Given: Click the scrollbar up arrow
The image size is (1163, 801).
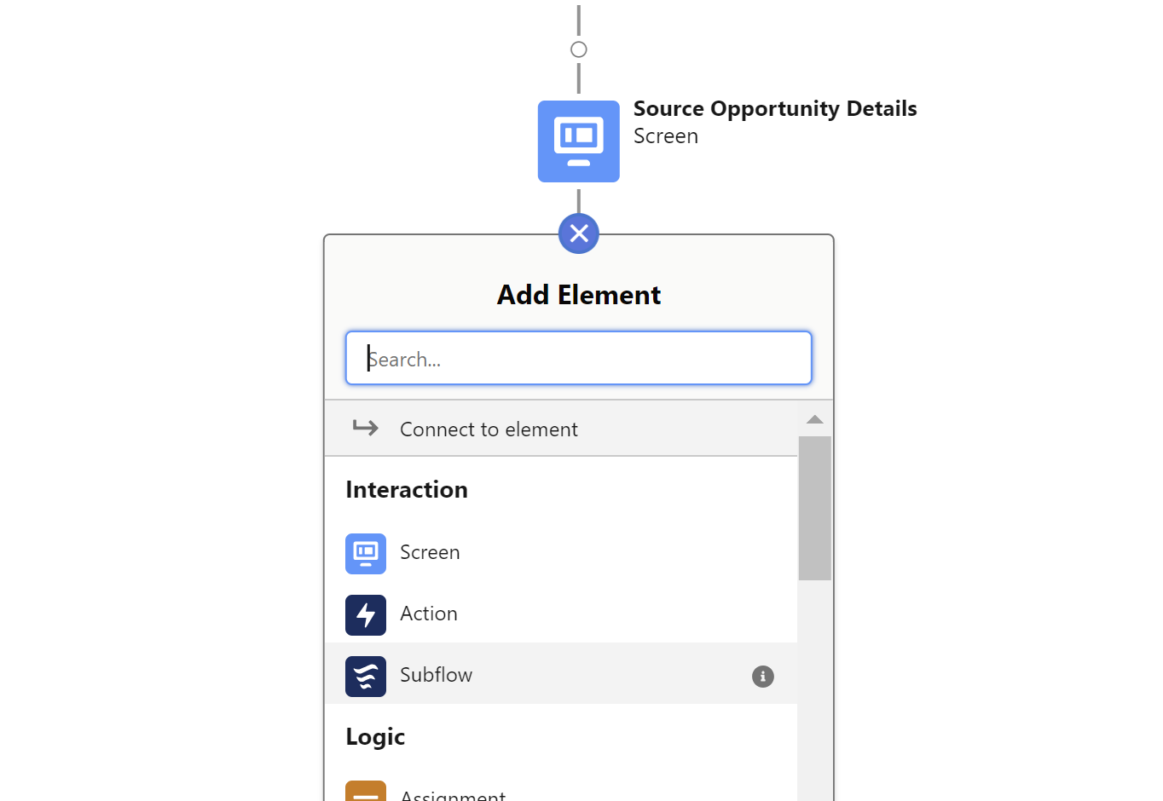Looking at the screenshot, I should click(x=815, y=419).
